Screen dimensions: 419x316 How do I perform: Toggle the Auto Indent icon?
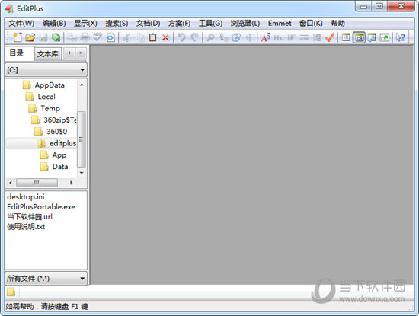pyautogui.click(x=304, y=37)
